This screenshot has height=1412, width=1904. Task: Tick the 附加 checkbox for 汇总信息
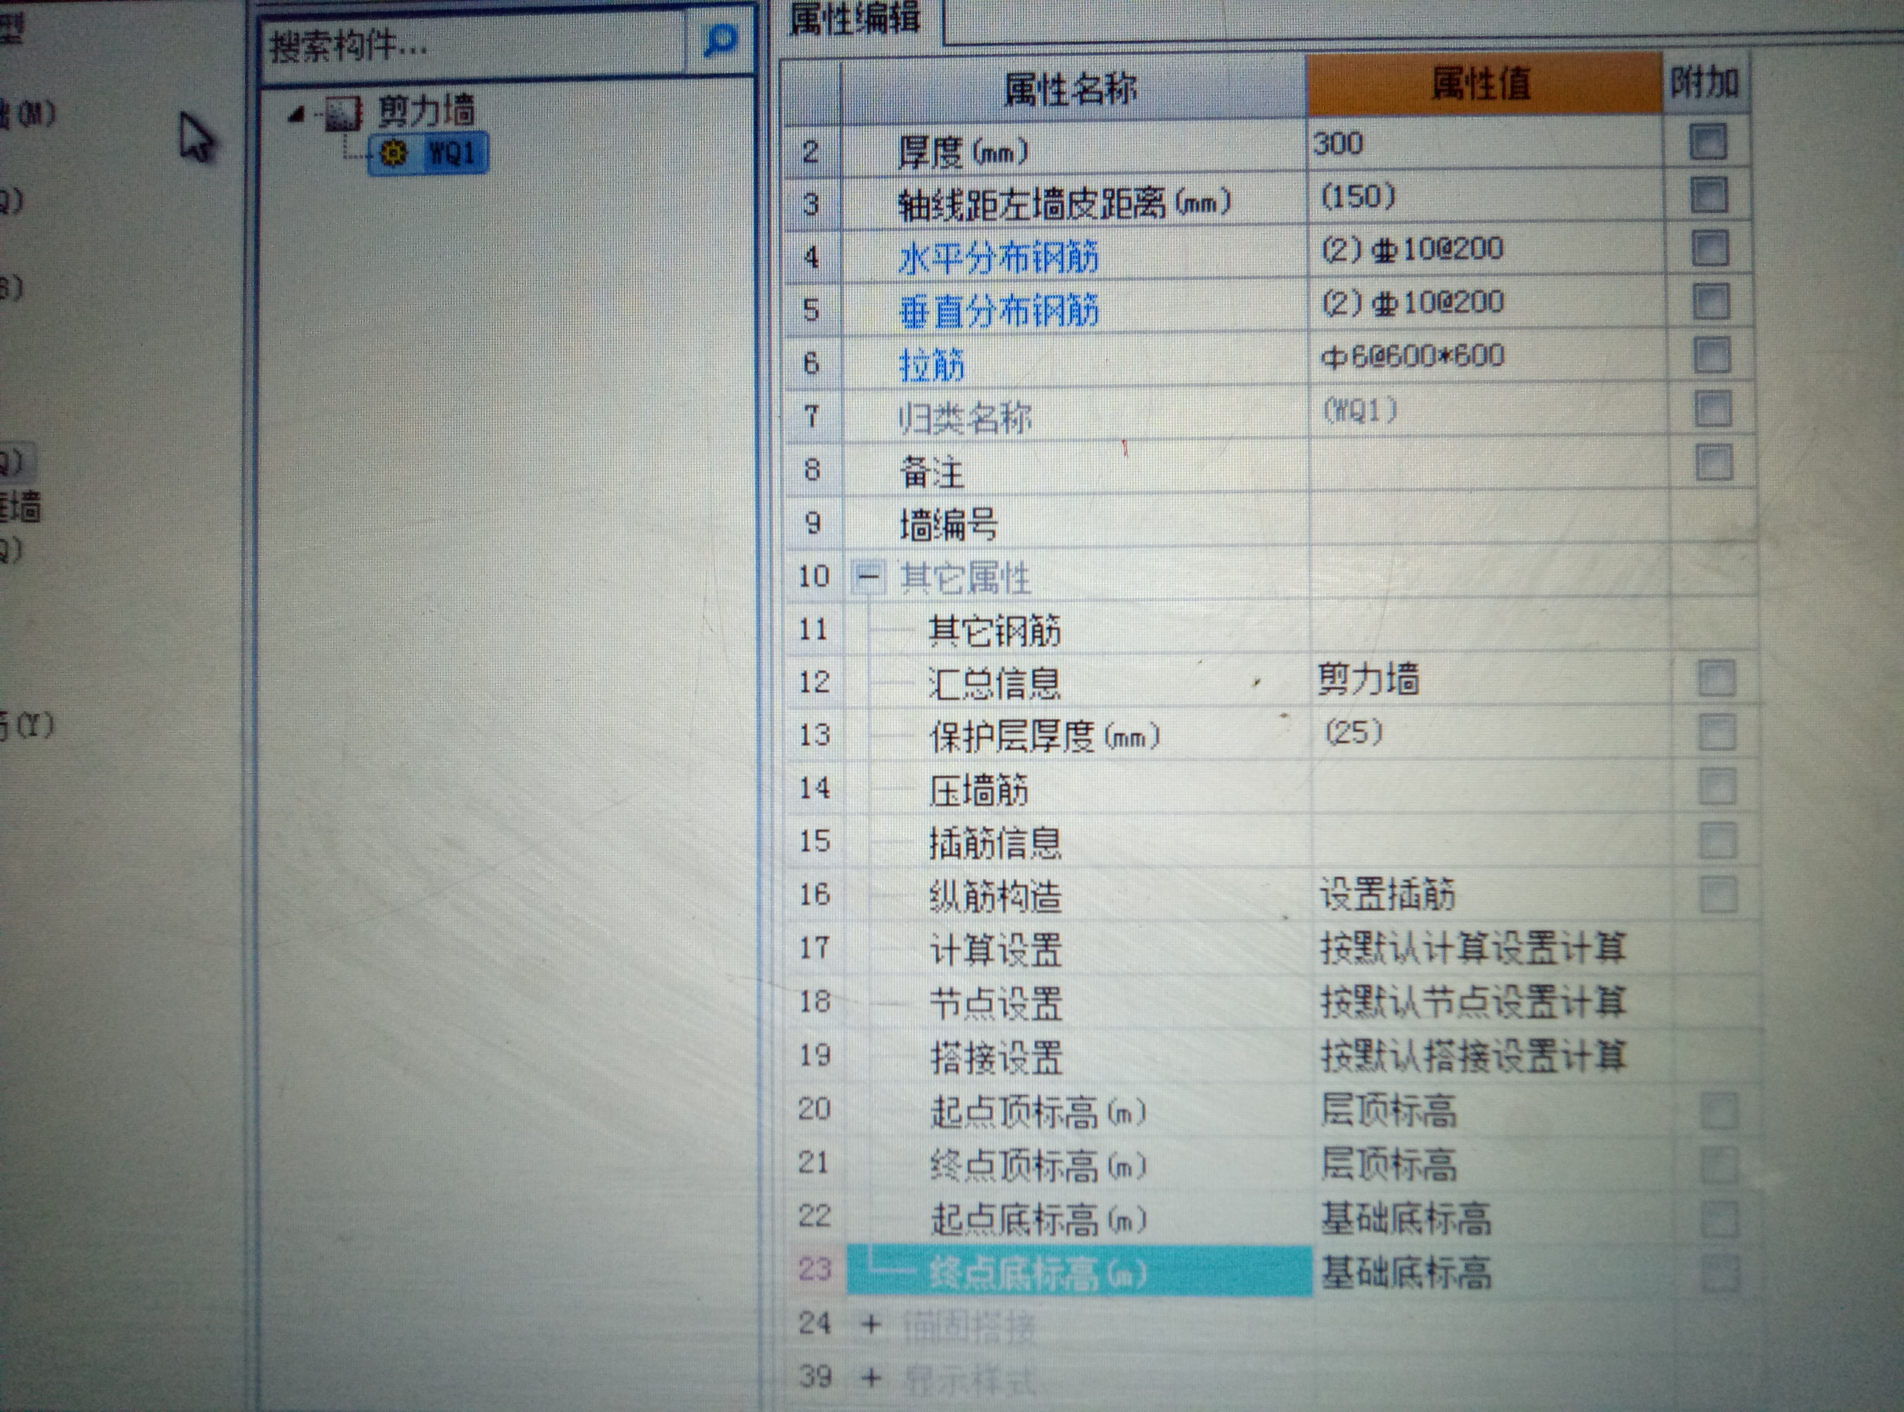coord(1716,679)
